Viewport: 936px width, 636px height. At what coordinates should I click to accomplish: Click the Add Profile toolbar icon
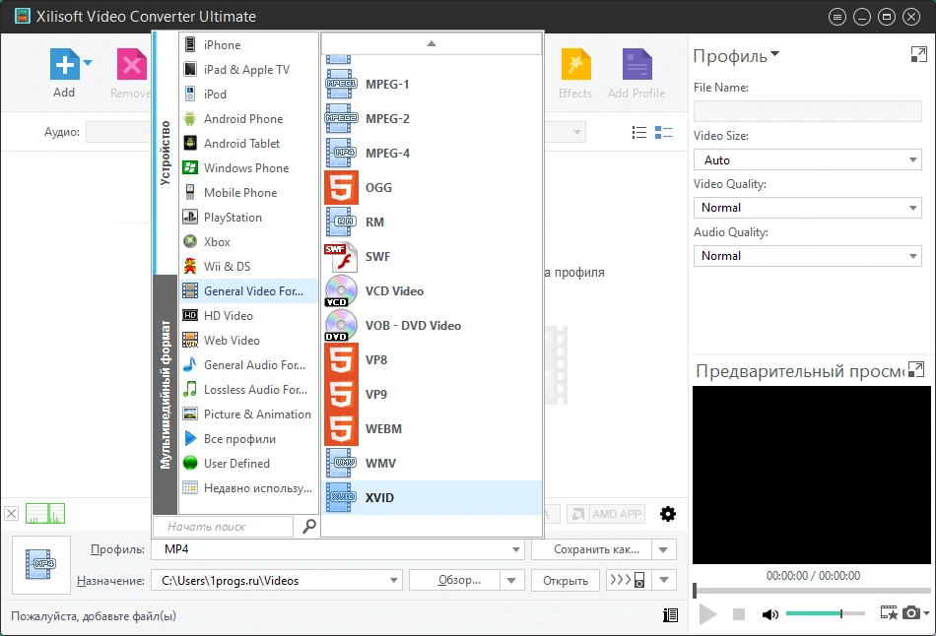(x=636, y=74)
